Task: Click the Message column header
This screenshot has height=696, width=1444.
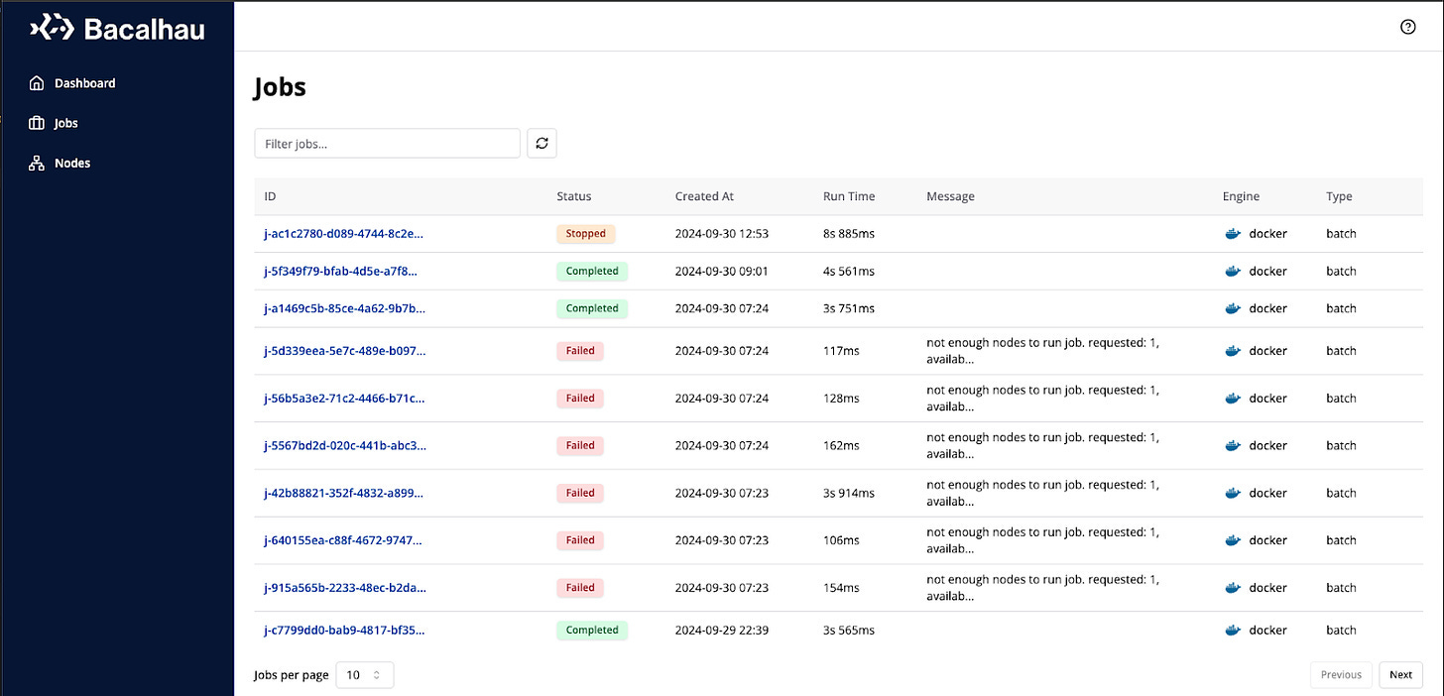Action: pyautogui.click(x=950, y=196)
